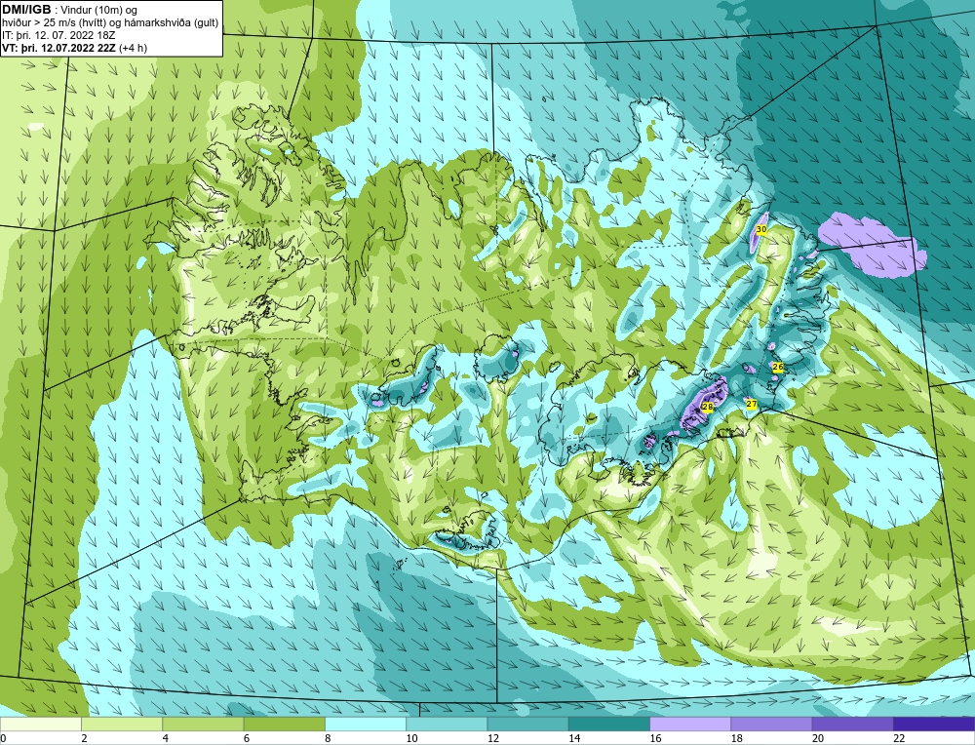Click the scale label 14
The image size is (975, 745).
pyautogui.click(x=574, y=738)
